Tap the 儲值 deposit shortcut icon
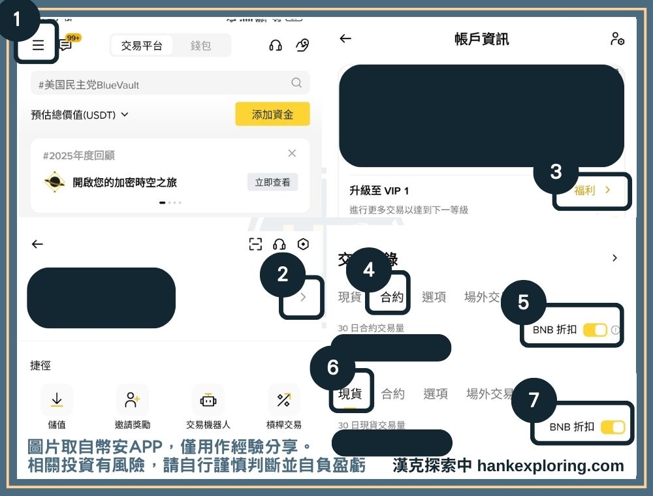This screenshot has width=653, height=496. click(57, 401)
